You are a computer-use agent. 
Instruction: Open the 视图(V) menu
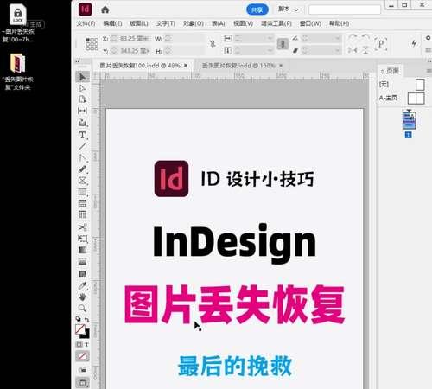pos(243,23)
